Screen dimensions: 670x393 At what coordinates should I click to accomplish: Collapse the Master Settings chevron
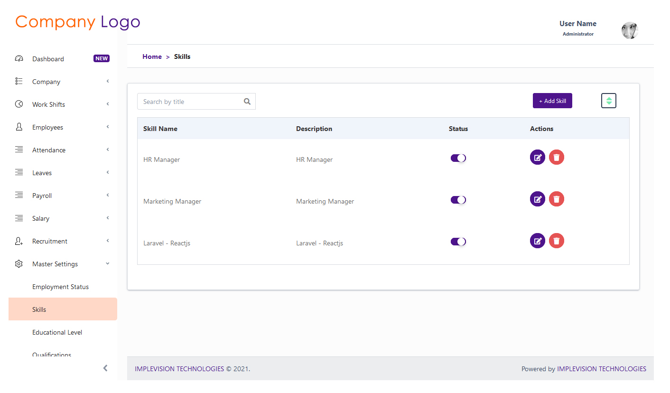[108, 263]
